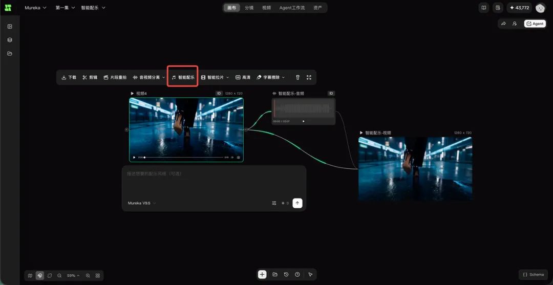Expand the 第一集 episode dropdown
This screenshot has height=285, width=553.
pyautogui.click(x=65, y=8)
